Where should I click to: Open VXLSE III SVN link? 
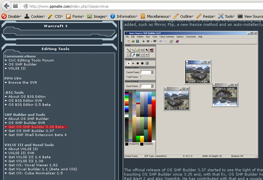21,153
